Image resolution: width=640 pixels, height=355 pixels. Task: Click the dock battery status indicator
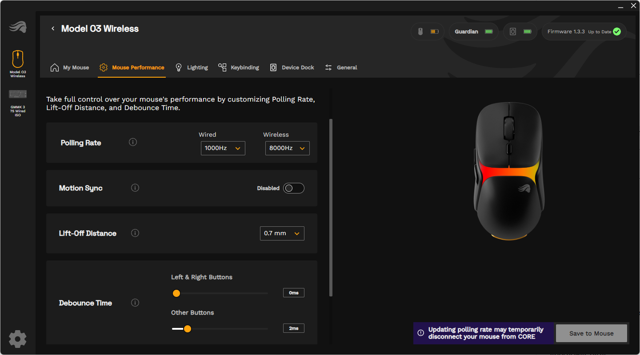(x=520, y=32)
